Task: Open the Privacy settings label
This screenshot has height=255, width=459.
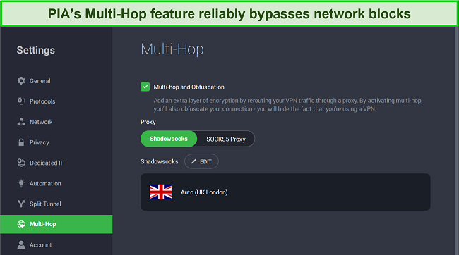Action: point(40,142)
